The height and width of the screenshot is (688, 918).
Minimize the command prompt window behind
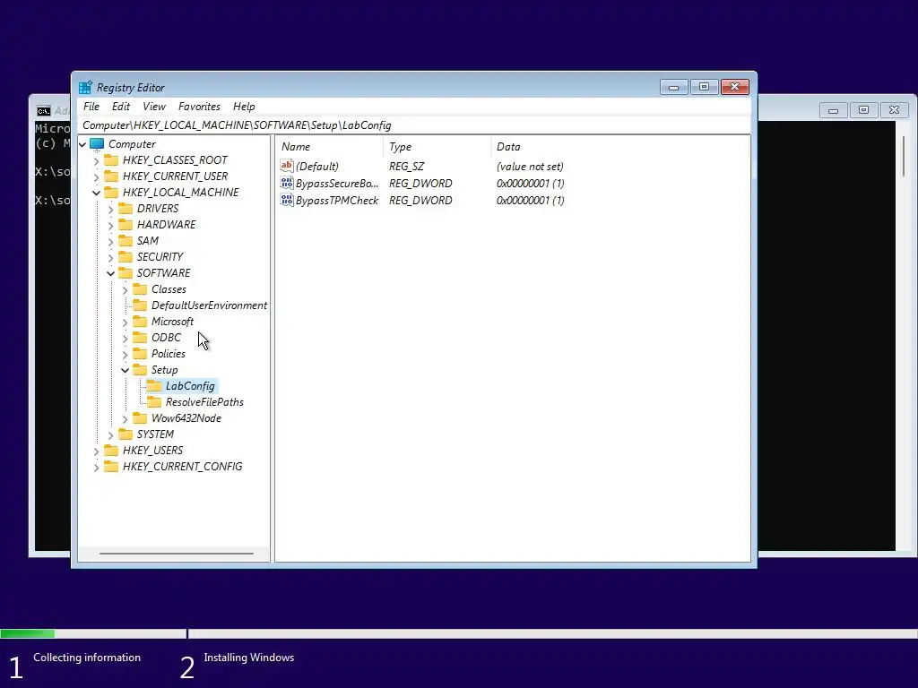(x=833, y=110)
